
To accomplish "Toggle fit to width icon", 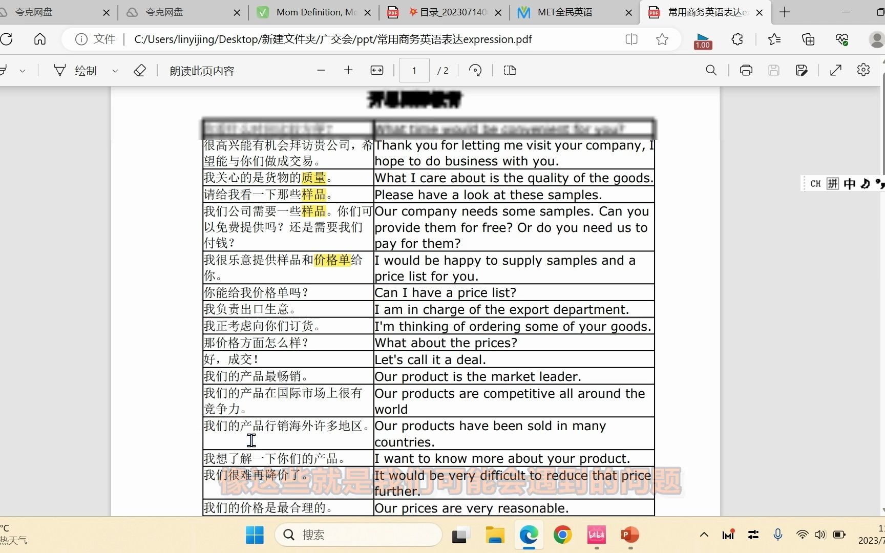I will point(377,70).
